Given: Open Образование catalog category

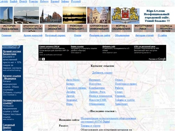Looking at the screenshot, I should (97, 104).
